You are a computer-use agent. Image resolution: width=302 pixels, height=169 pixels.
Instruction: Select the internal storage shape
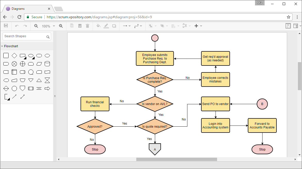(x=14, y=72)
